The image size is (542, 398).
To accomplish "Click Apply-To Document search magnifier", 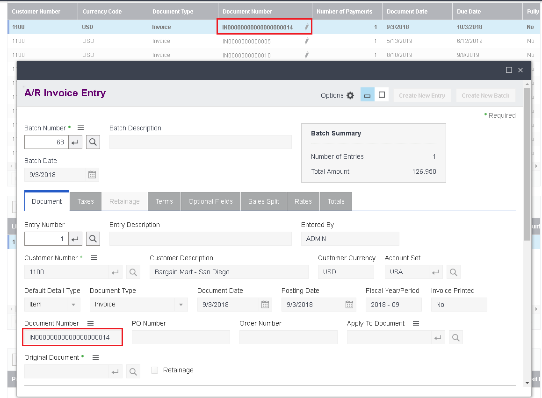I will [456, 338].
